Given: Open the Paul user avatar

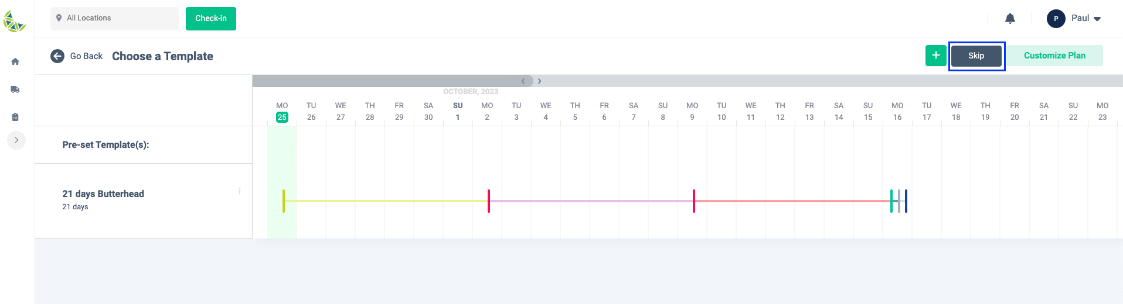Looking at the screenshot, I should [x=1056, y=19].
